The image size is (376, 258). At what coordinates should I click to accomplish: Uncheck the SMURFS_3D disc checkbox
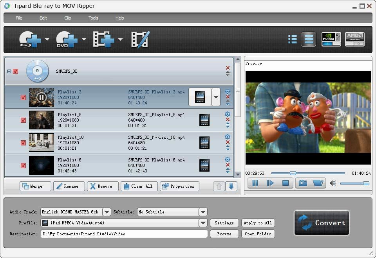pos(15,71)
